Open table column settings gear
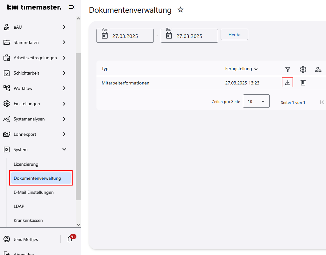The image size is (326, 255). [x=303, y=69]
